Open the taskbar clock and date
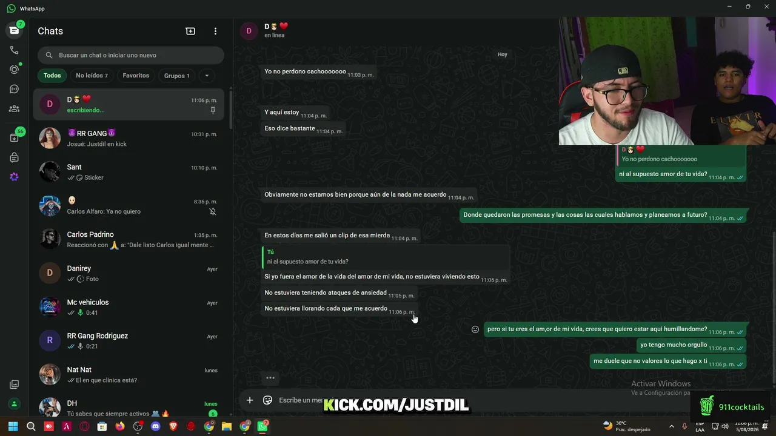 (x=746, y=426)
